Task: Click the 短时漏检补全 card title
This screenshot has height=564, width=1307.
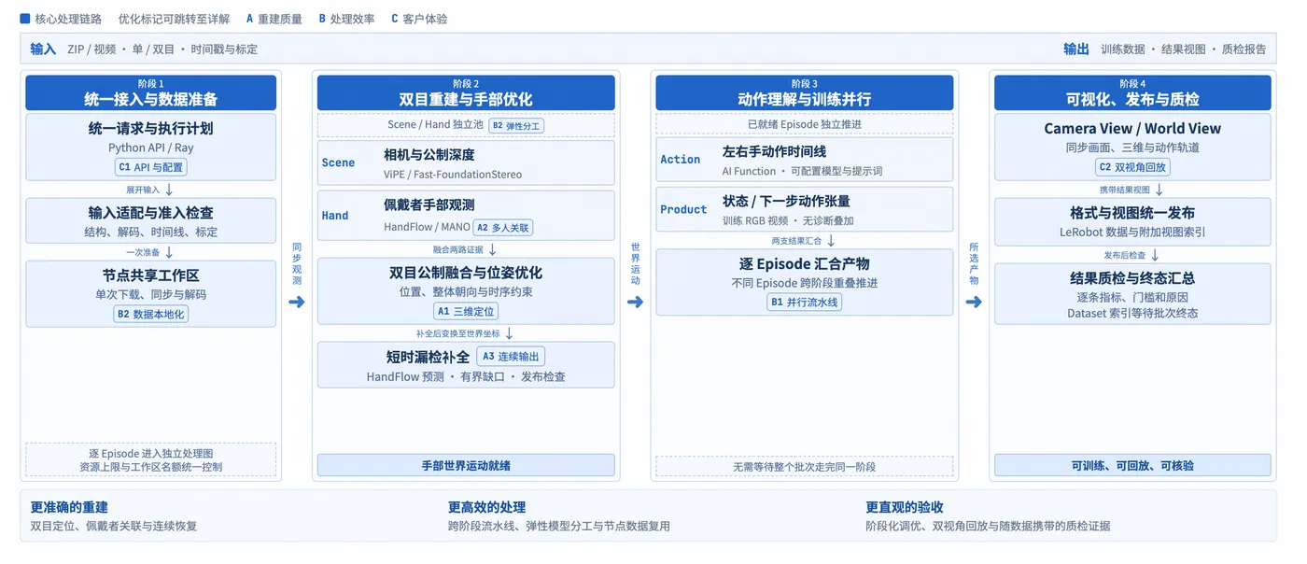Action: point(428,357)
